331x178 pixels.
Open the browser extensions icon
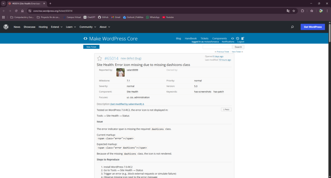(x=303, y=11)
